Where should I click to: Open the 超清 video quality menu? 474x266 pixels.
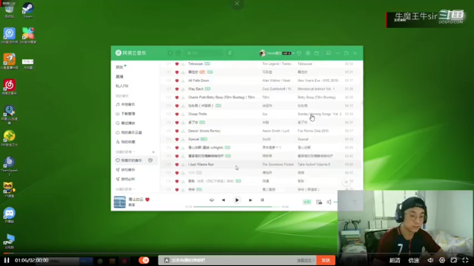tap(395, 260)
